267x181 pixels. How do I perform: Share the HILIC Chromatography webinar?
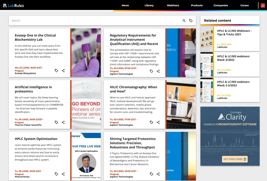[x=158, y=122]
